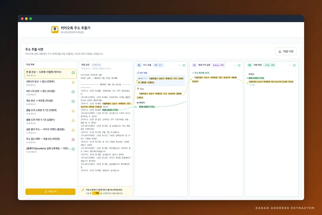Click the edit icon under S3 address

click(250, 85)
